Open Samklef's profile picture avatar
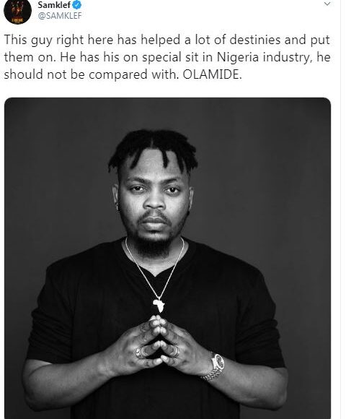Image resolution: width=346 pixels, height=419 pixels. point(17,10)
